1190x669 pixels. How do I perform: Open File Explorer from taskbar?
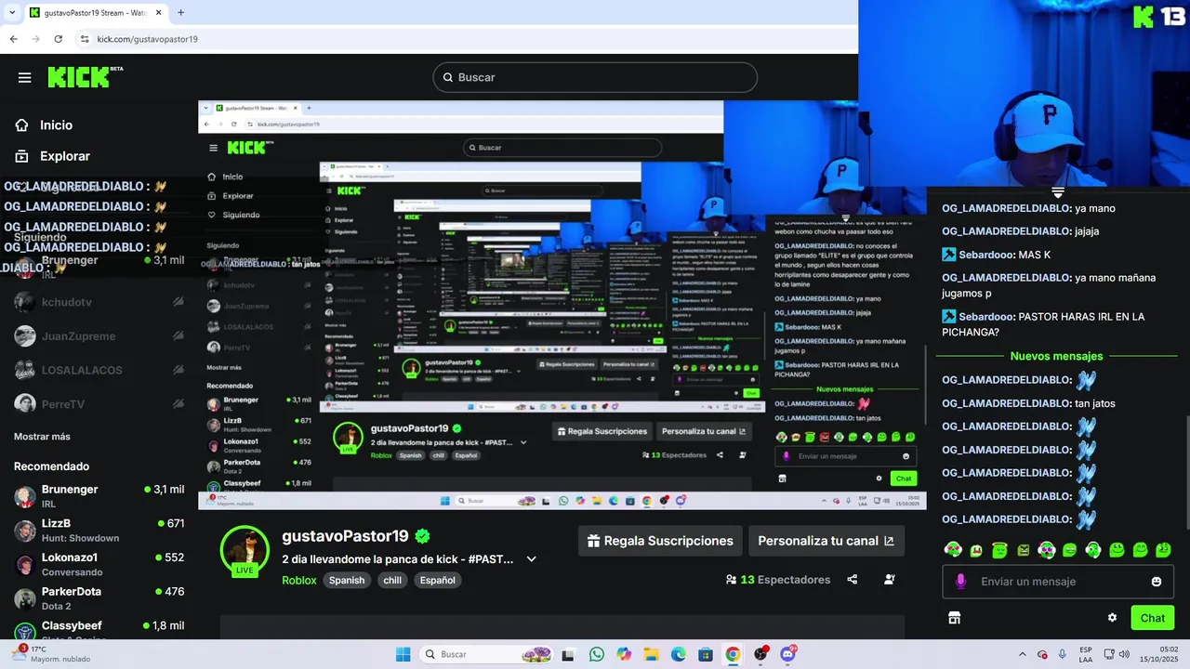(651, 654)
